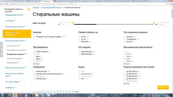
Task: Select Посудомоечные машины subcategory
Action: (16, 50)
